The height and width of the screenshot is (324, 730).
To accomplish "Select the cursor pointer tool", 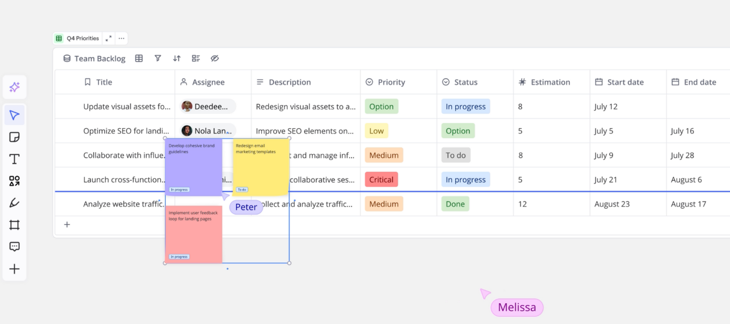I will (x=14, y=115).
